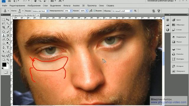Open the brush preset picker arrow
The image size is (189, 106).
(23, 11)
